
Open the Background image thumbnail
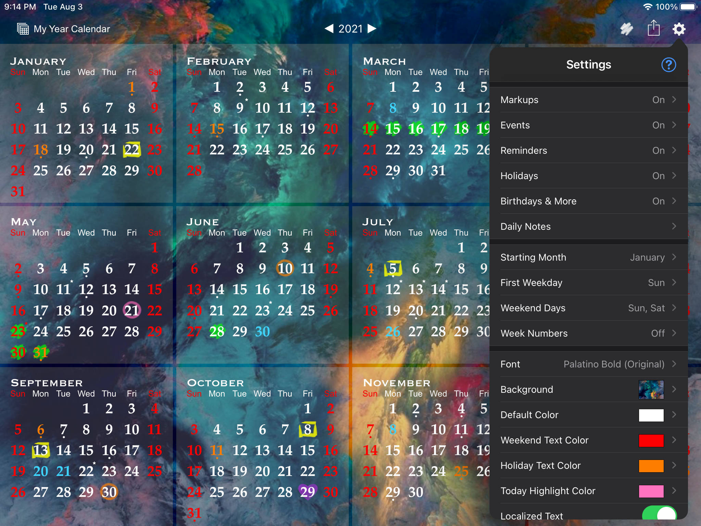click(x=651, y=390)
